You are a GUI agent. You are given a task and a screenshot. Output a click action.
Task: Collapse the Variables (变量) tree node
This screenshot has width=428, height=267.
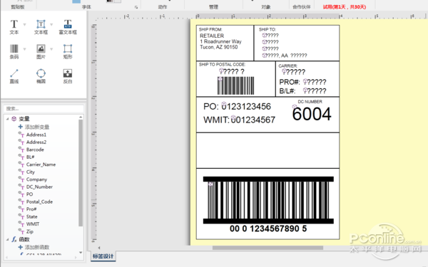[7, 118]
